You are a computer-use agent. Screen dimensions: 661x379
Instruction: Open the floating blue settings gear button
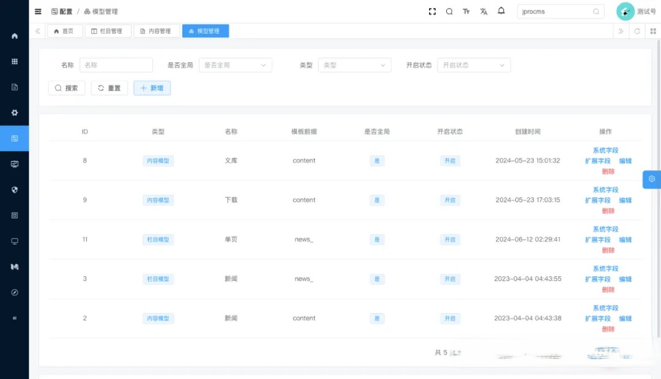(x=652, y=179)
